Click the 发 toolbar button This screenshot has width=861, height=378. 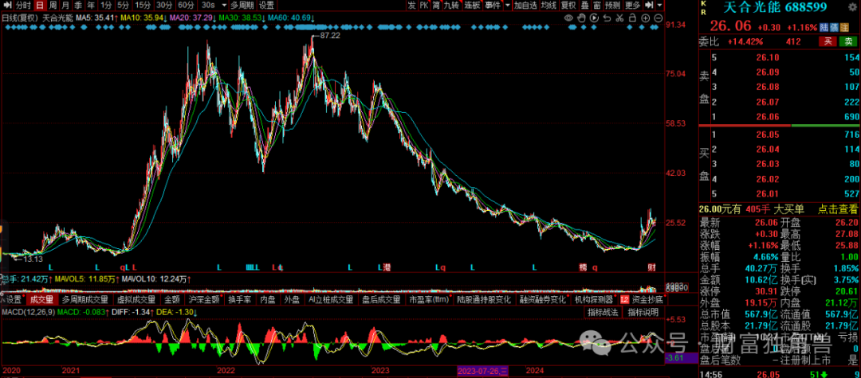click(x=412, y=5)
